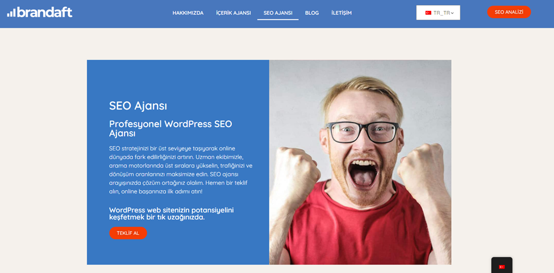The image size is (554, 273).
Task: Expand the language chevron next to TR_TR
Action: (x=452, y=13)
